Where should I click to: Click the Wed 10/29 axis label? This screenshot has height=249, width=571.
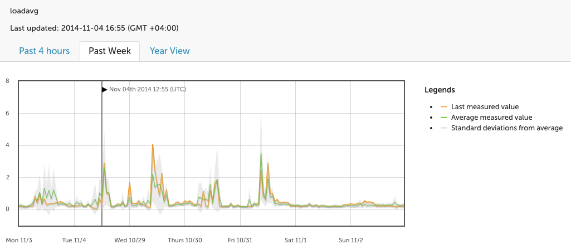pos(130,240)
